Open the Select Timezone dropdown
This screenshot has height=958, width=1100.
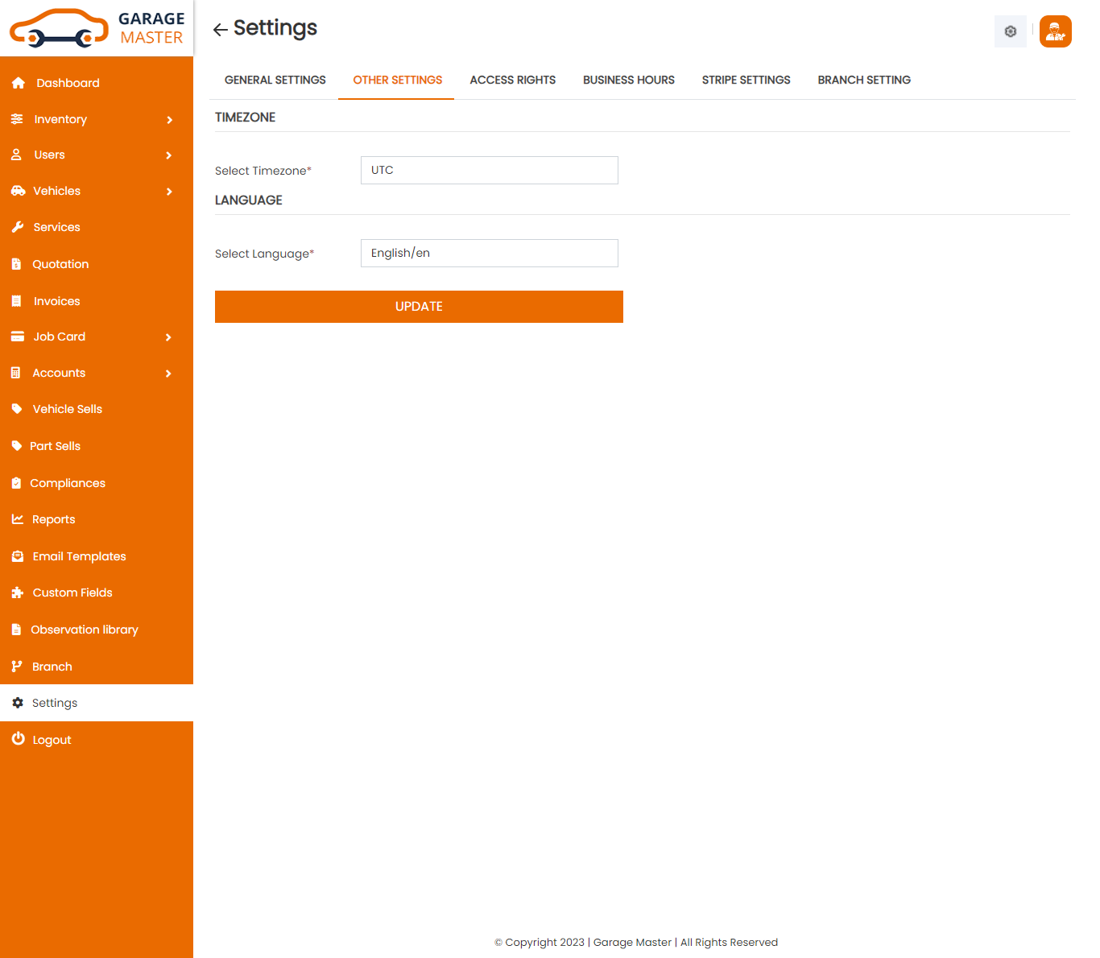tap(489, 171)
